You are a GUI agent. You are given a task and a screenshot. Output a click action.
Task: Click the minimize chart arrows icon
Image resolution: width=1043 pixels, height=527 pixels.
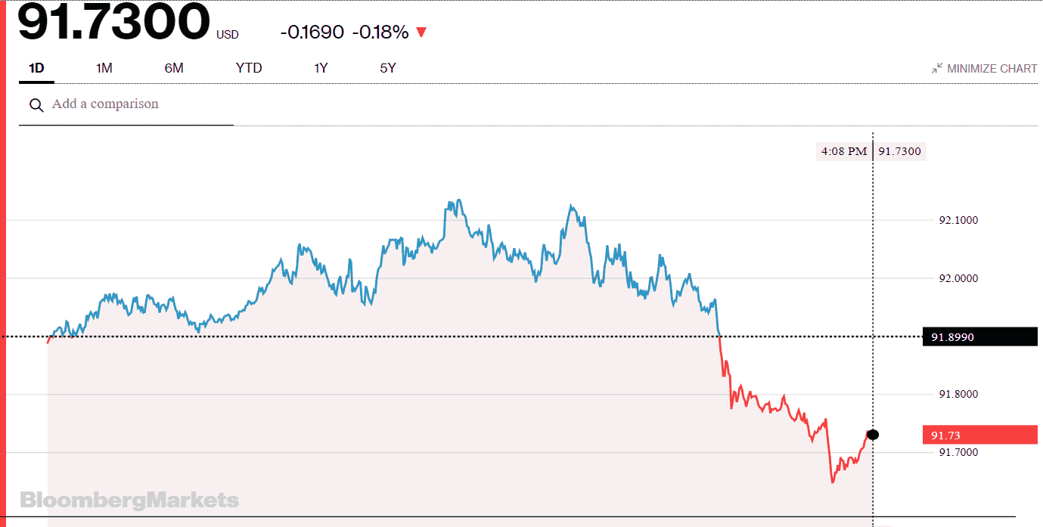938,67
